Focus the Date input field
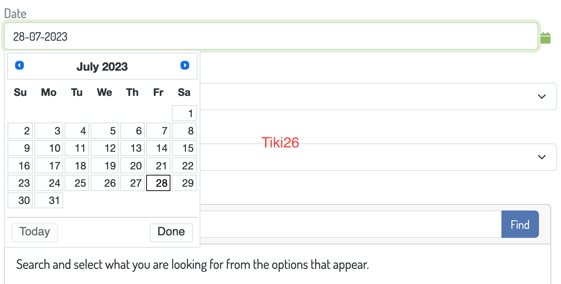Viewport: 561px width, 284px height. click(x=271, y=36)
